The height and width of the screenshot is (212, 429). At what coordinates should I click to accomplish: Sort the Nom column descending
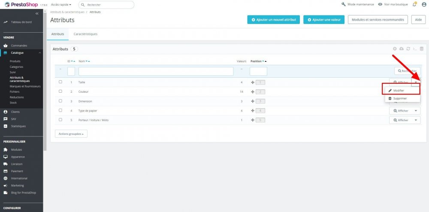pyautogui.click(x=87, y=61)
